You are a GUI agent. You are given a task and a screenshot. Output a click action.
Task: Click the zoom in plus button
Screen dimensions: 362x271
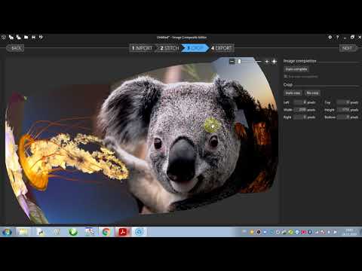pos(267,61)
